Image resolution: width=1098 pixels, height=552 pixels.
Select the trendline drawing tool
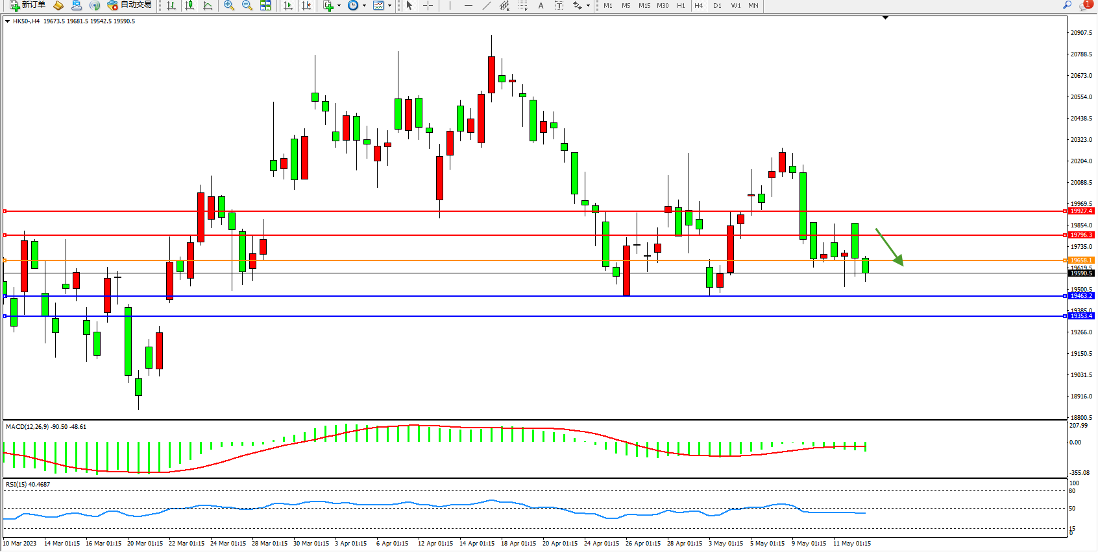(487, 5)
